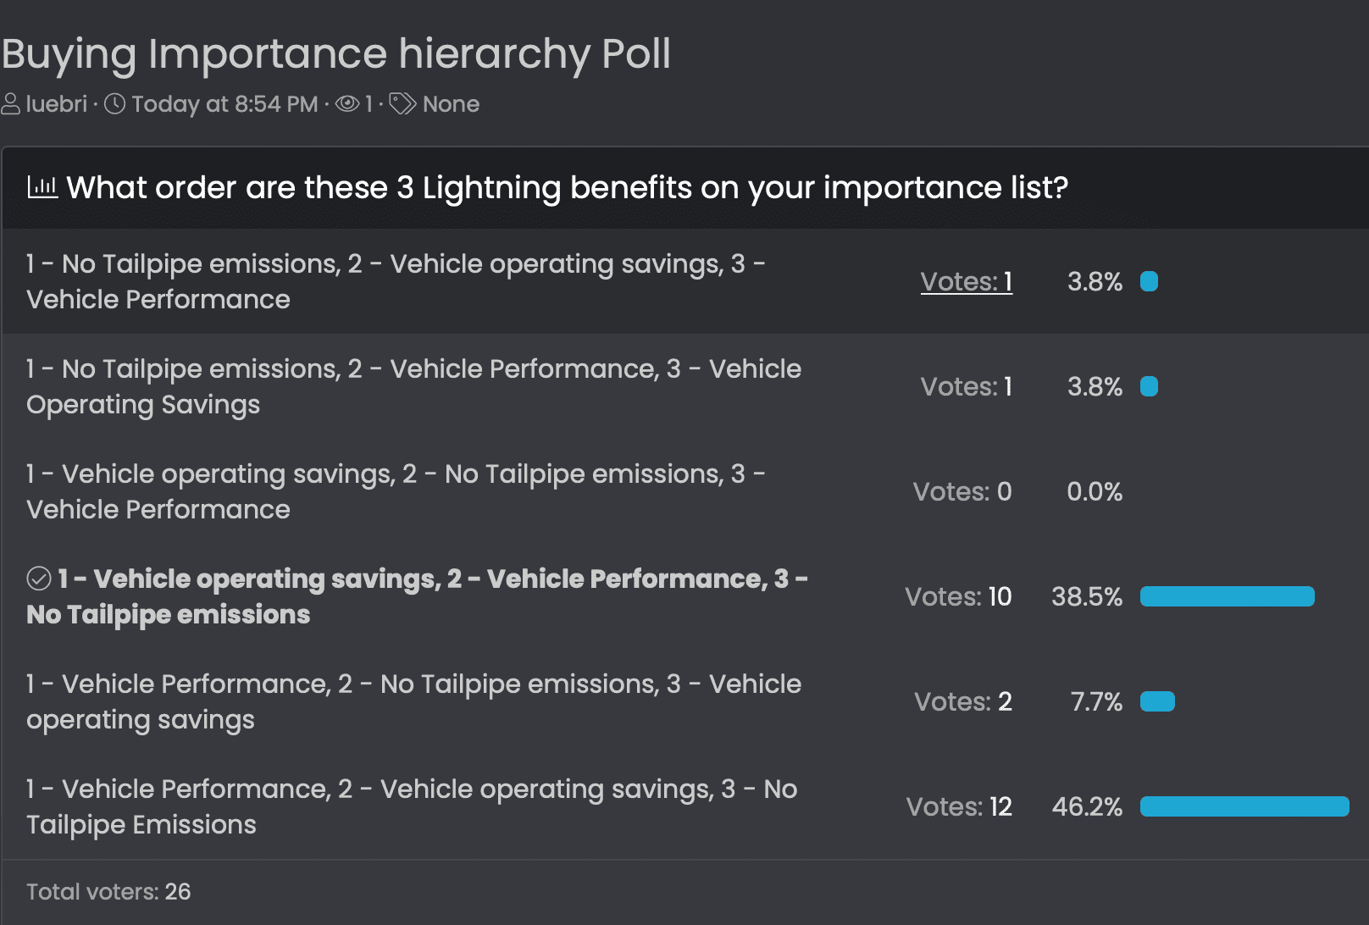This screenshot has height=925, width=1369.
Task: Click the checkmark icon on the selected option
Action: pyautogui.click(x=39, y=579)
